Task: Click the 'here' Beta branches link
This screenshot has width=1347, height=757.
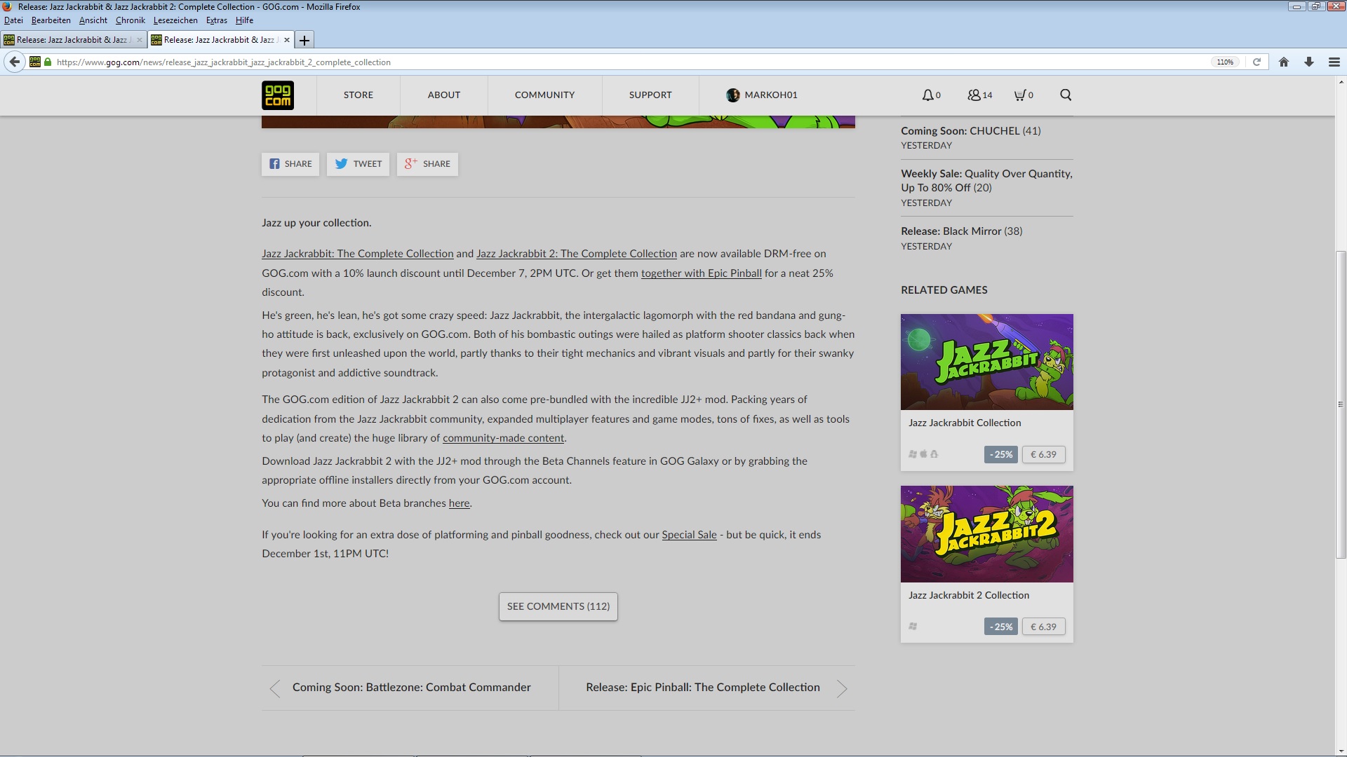Action: pyautogui.click(x=459, y=503)
